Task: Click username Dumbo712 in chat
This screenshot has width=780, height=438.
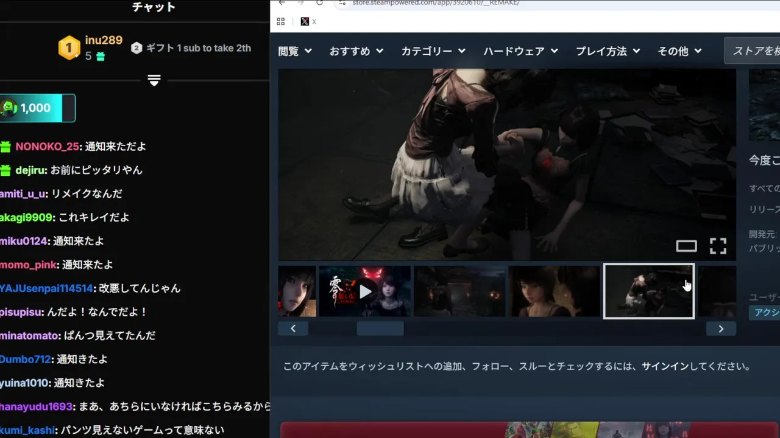Action: (25, 360)
